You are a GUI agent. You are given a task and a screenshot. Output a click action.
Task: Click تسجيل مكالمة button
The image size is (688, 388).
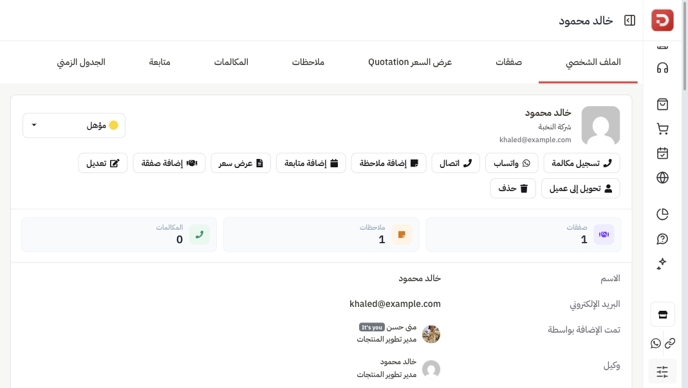tap(581, 163)
